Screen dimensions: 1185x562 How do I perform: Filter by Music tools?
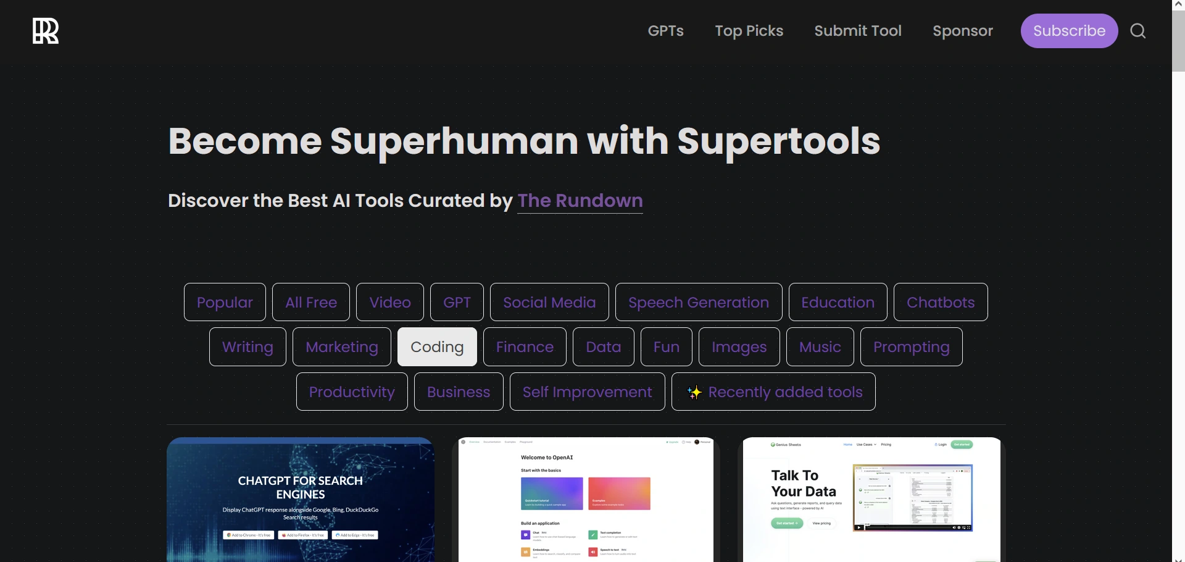pyautogui.click(x=820, y=347)
